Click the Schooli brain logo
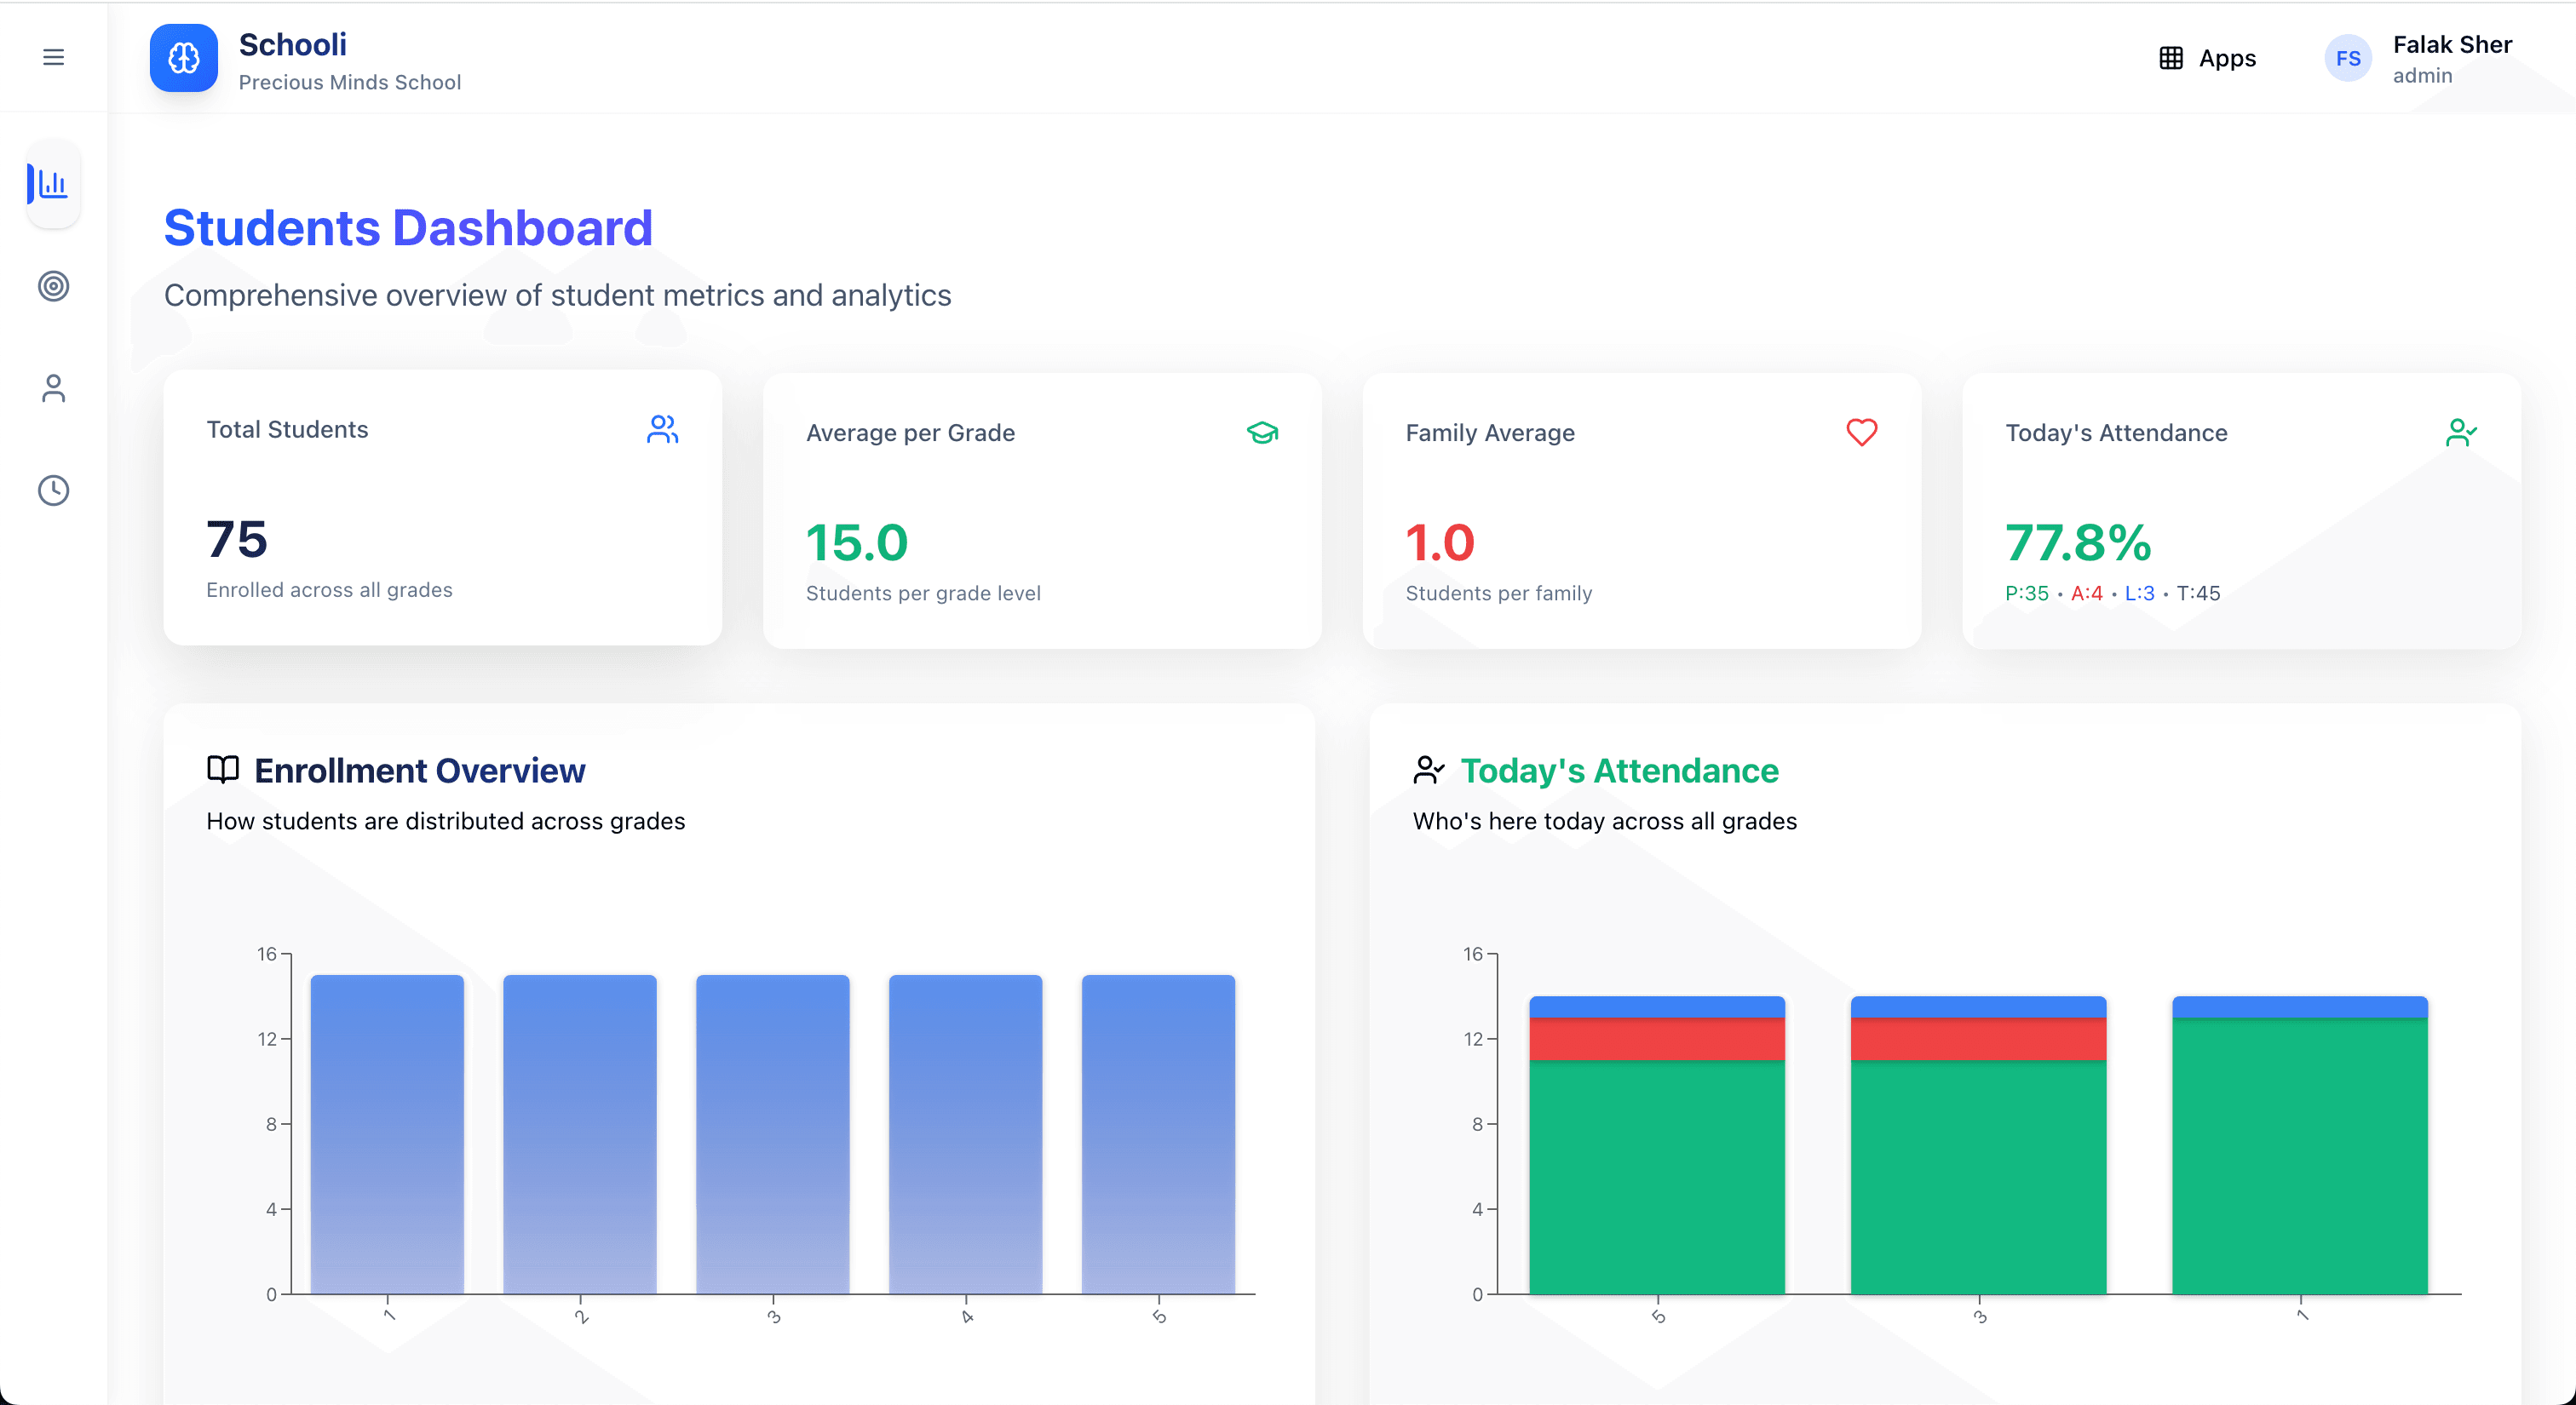This screenshot has width=2576, height=1405. click(183, 58)
